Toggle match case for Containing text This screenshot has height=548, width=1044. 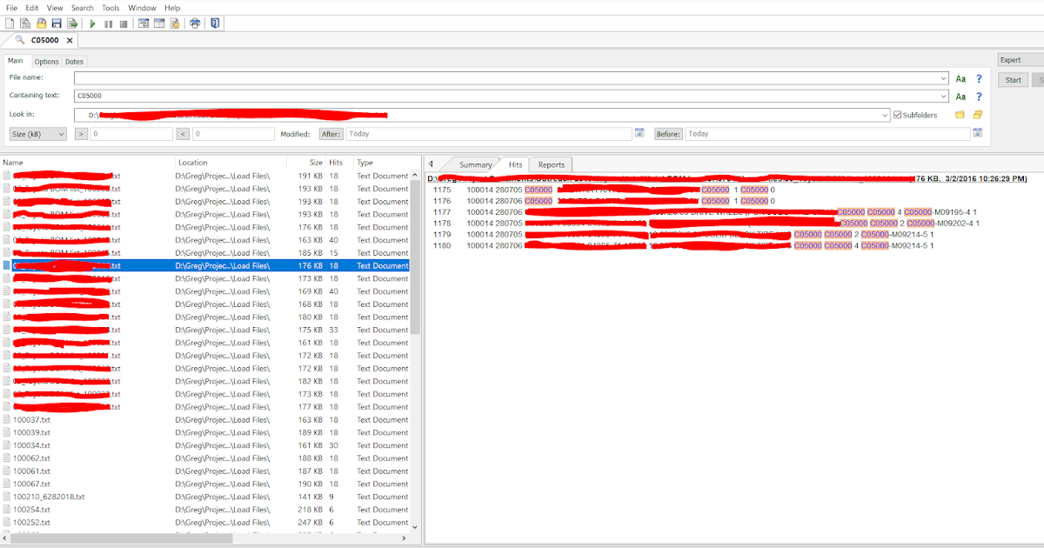[x=960, y=97]
